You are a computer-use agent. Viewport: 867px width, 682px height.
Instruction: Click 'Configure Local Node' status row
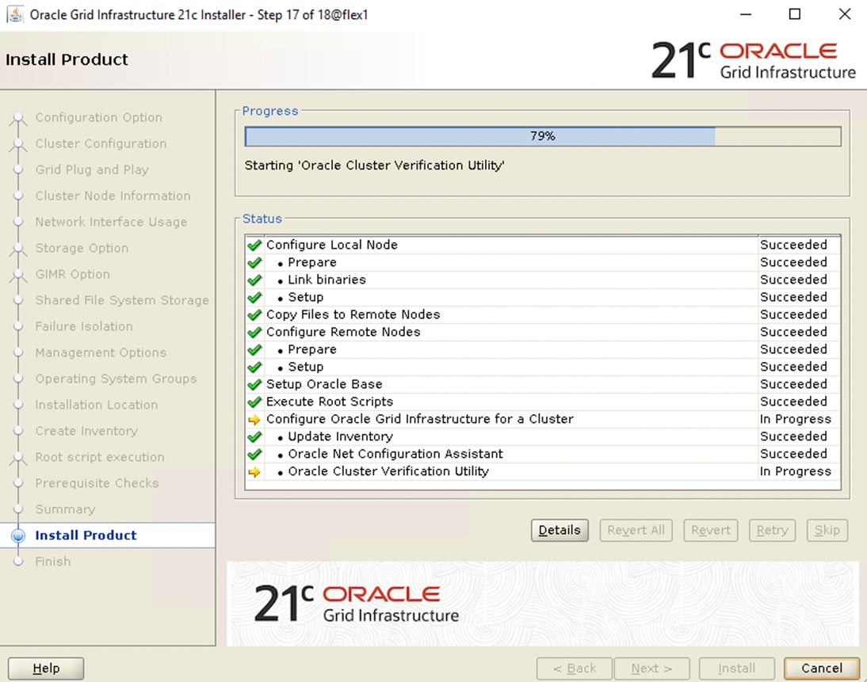(543, 245)
